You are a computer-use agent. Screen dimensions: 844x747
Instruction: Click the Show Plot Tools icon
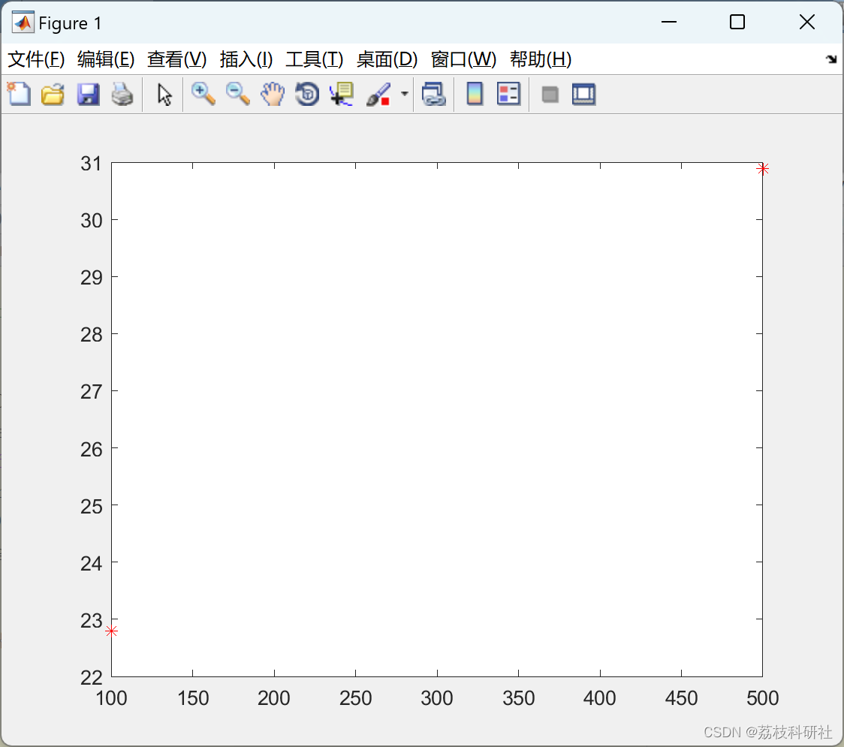(583, 94)
